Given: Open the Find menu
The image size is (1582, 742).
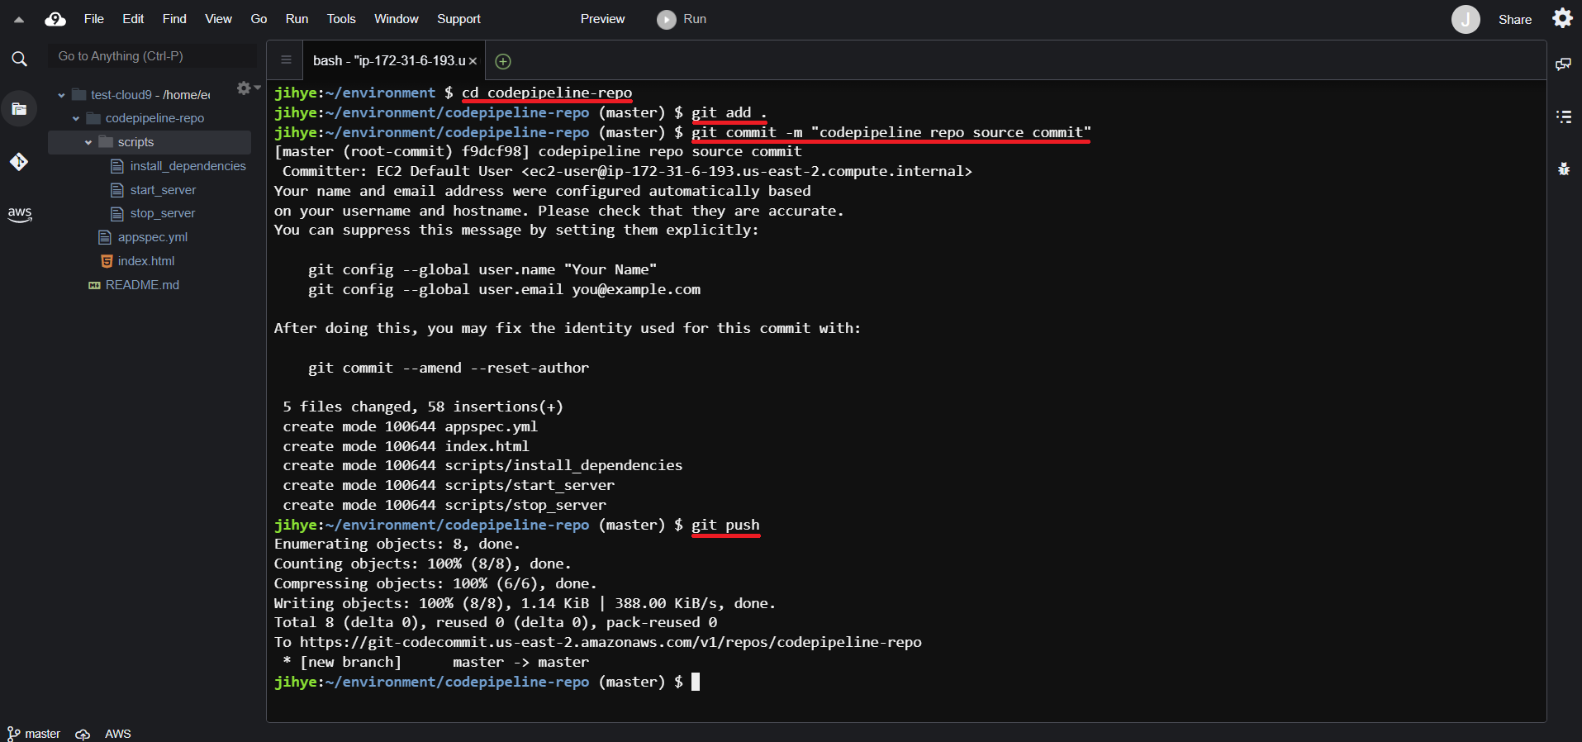Looking at the screenshot, I should point(174,19).
